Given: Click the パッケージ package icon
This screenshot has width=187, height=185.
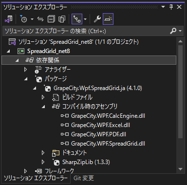Looking at the screenshot, I should click(x=38, y=79).
